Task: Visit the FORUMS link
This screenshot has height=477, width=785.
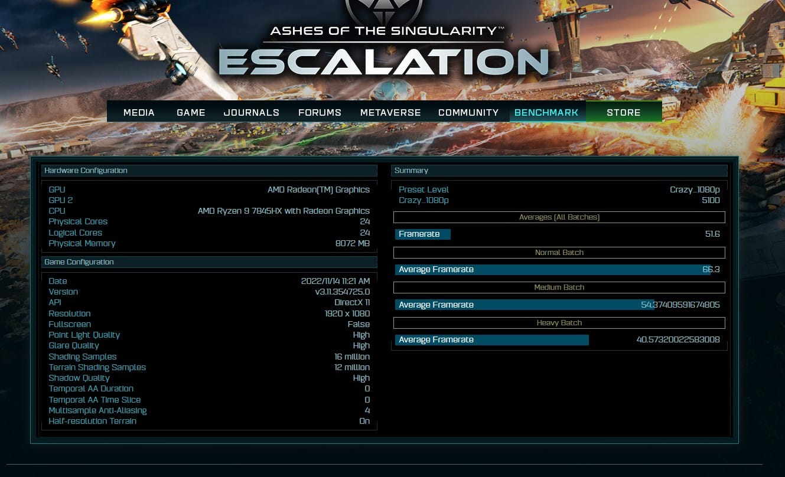Action: [320, 112]
